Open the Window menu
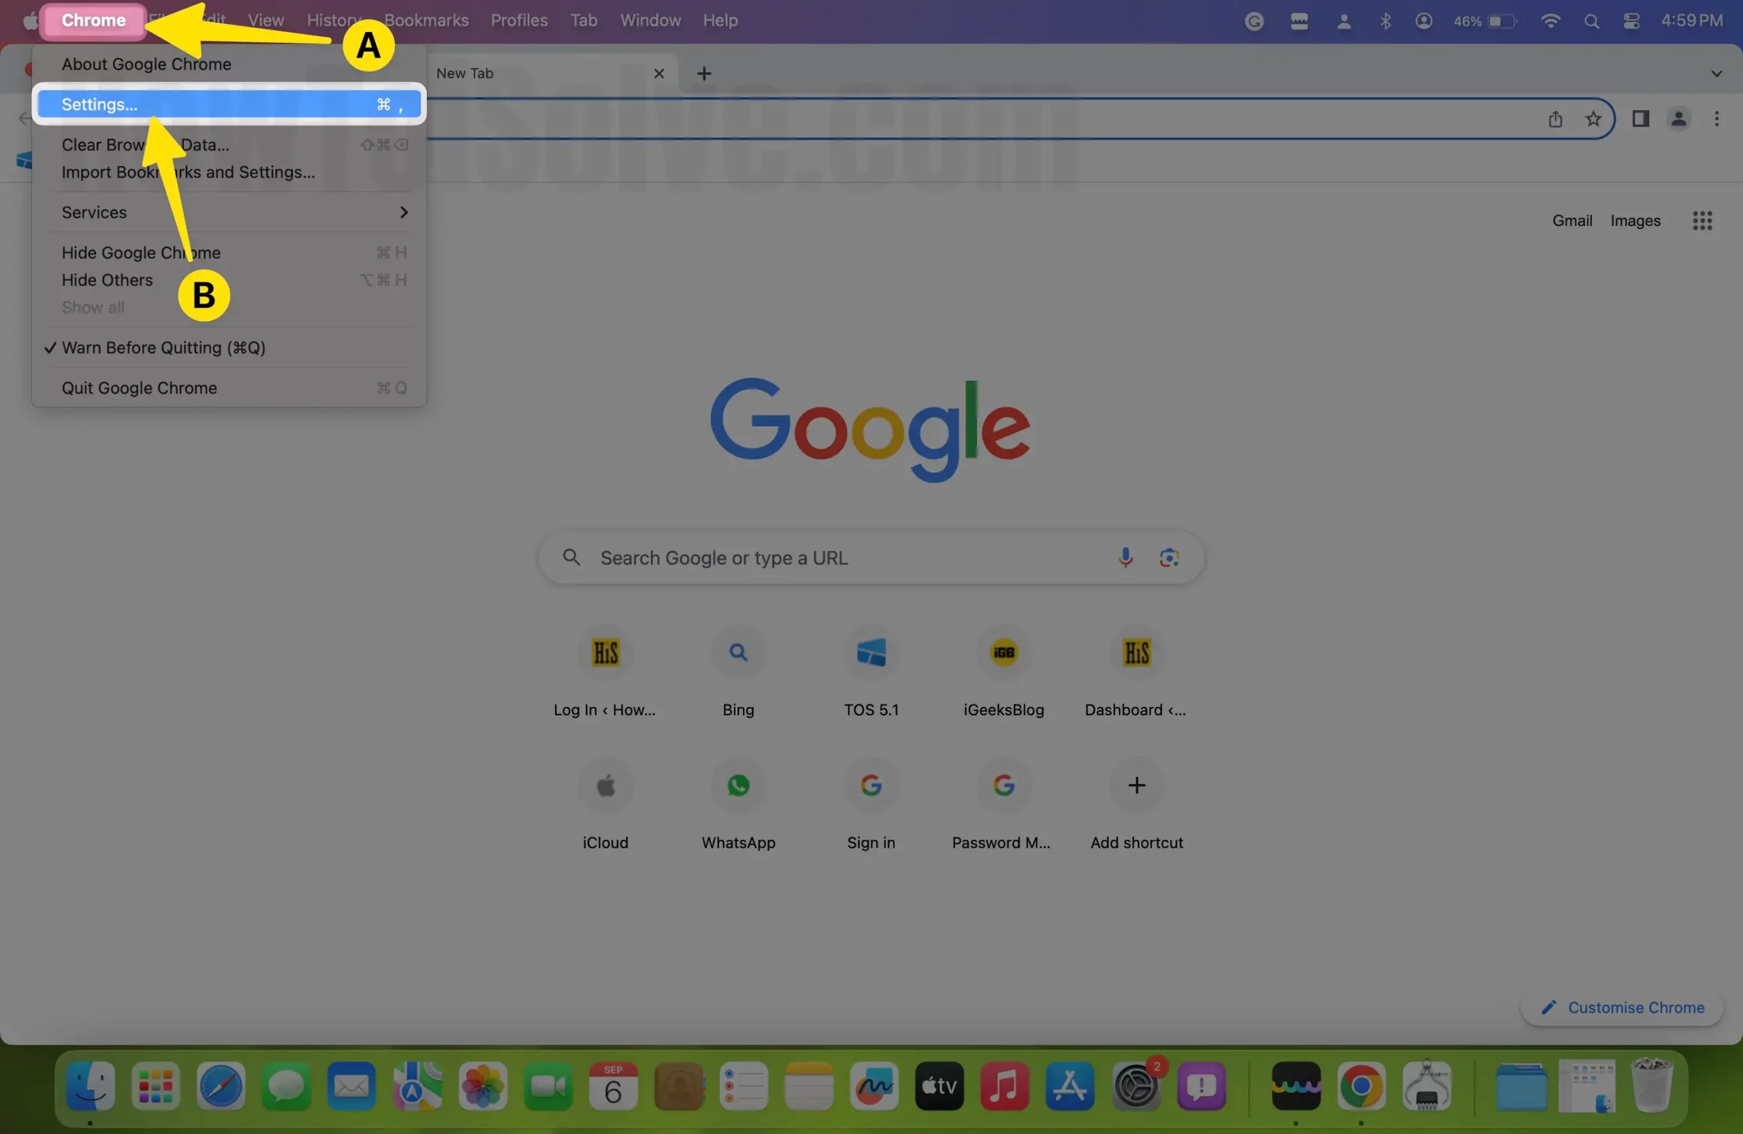 point(650,20)
